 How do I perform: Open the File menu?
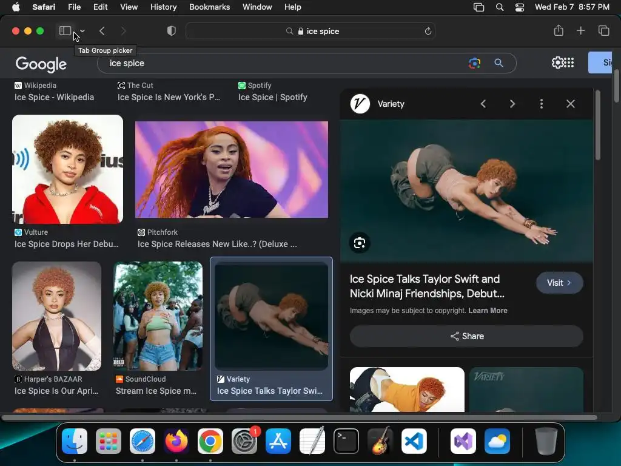tap(75, 7)
